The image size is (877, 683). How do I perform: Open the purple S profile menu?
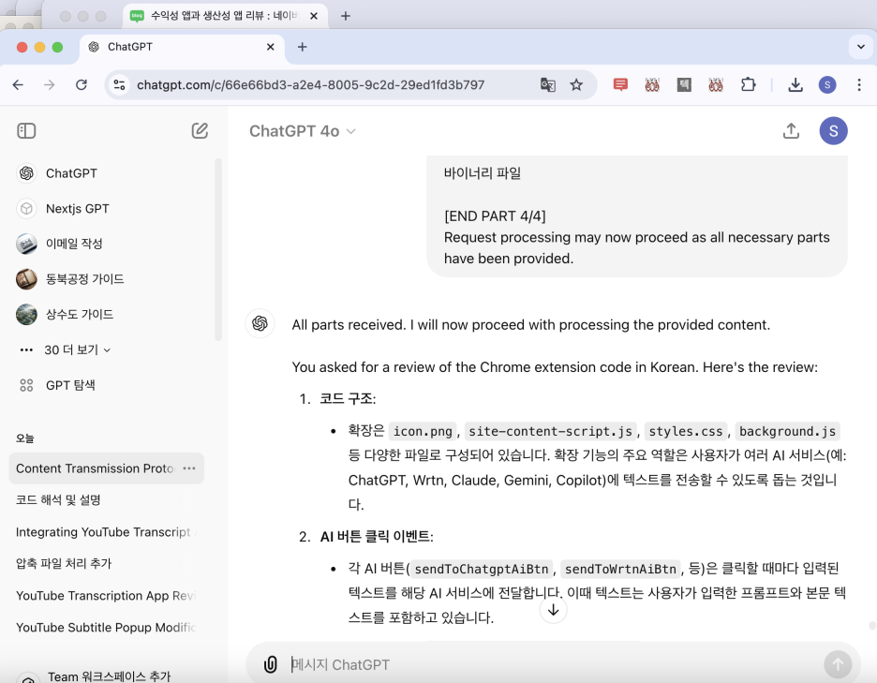tap(833, 131)
